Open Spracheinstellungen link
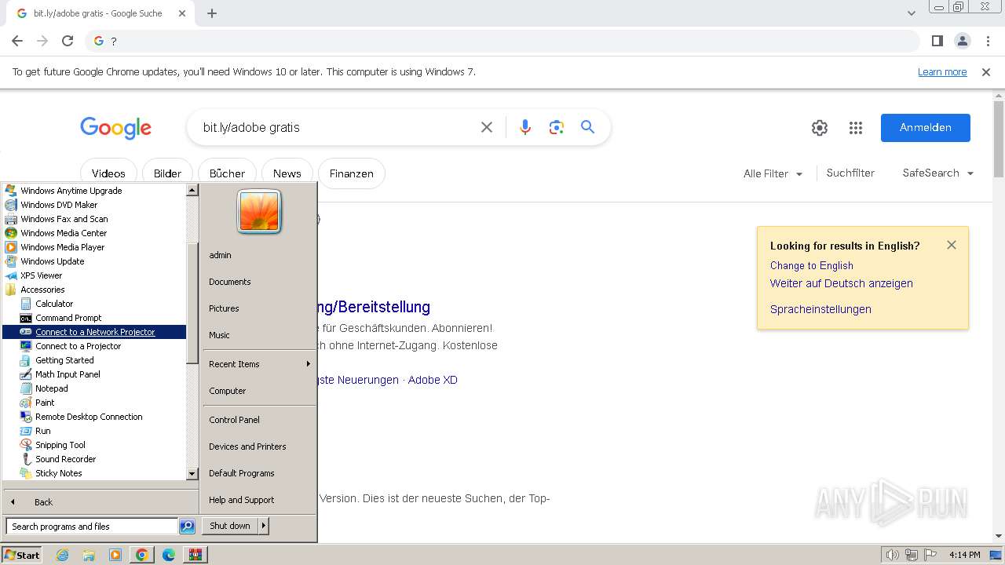The image size is (1005, 565). point(820,309)
